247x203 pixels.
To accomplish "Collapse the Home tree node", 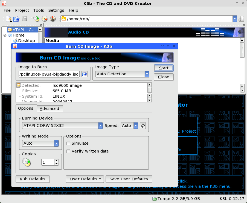I will tap(5, 35).
